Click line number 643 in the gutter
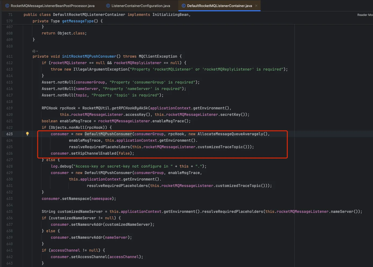The width and height of the screenshot is (373, 267). [x=10, y=263]
